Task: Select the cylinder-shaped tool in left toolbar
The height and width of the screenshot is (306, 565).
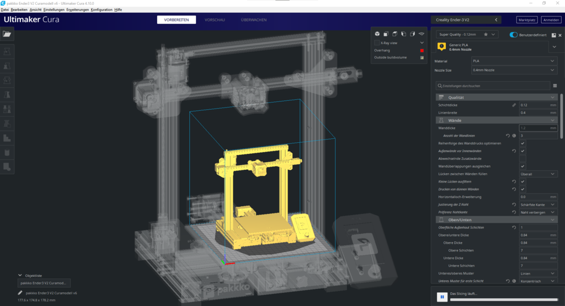Action: coord(7,153)
